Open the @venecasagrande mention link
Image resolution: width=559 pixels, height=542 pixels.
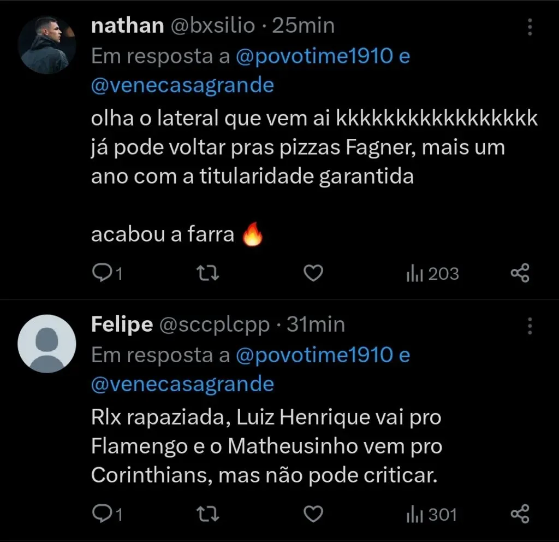[x=182, y=85]
